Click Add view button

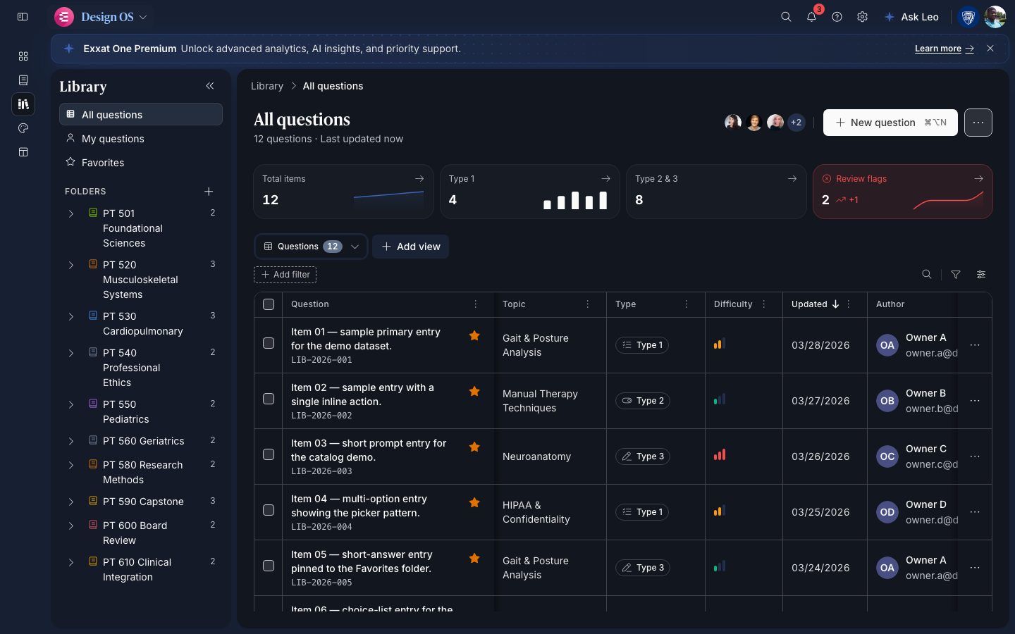point(411,247)
